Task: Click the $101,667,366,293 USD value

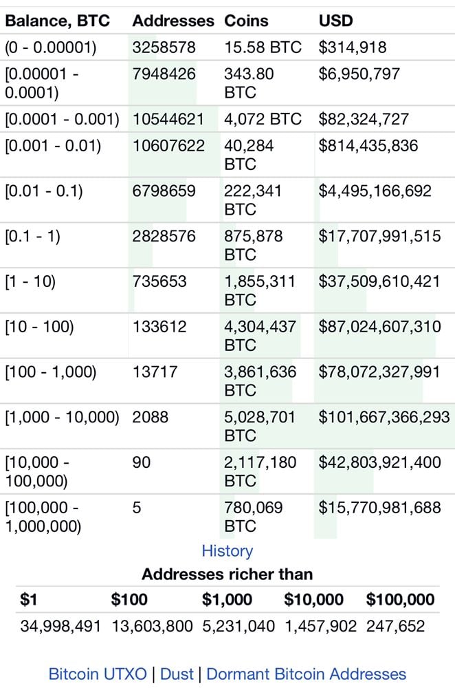Action: click(x=384, y=417)
